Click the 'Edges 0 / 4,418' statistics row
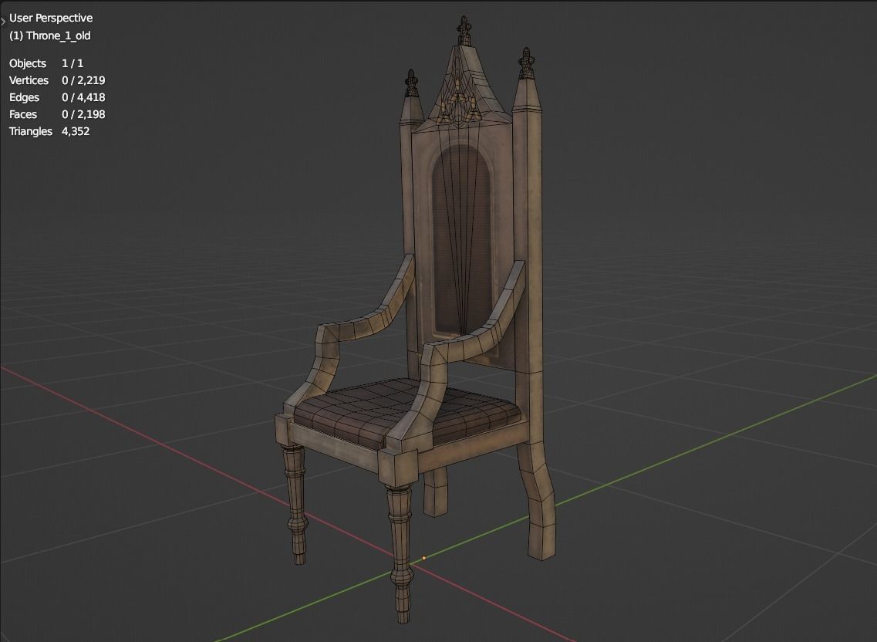This screenshot has width=877, height=642. (x=57, y=96)
